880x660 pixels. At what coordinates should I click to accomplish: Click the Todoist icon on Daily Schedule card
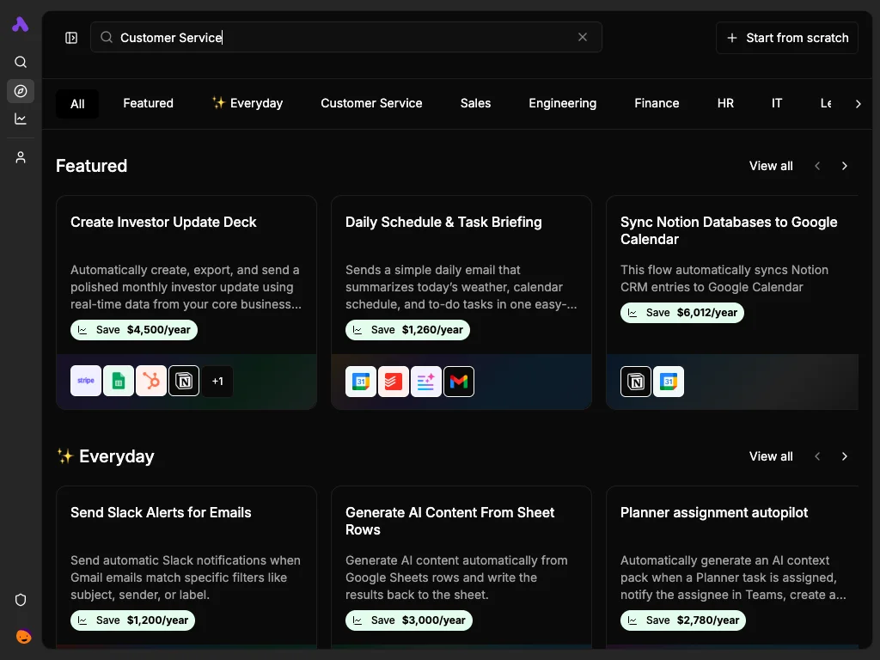[x=394, y=382]
